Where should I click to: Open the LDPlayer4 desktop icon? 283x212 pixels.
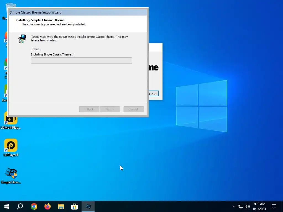pyautogui.click(x=11, y=147)
